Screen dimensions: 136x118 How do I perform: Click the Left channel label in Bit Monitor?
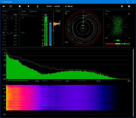[22, 17]
